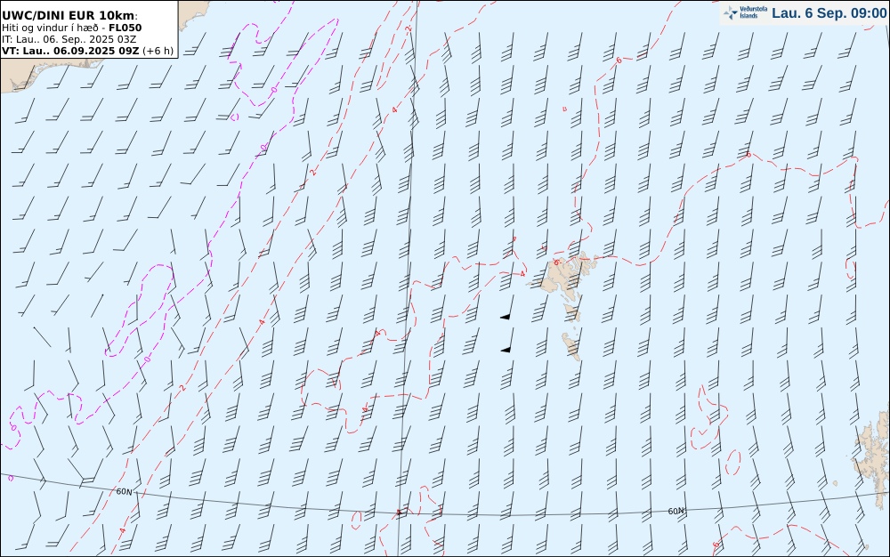890x557 pixels.
Task: Select the 'UWC/DINI EUR 10km' title text
Action: (69, 15)
